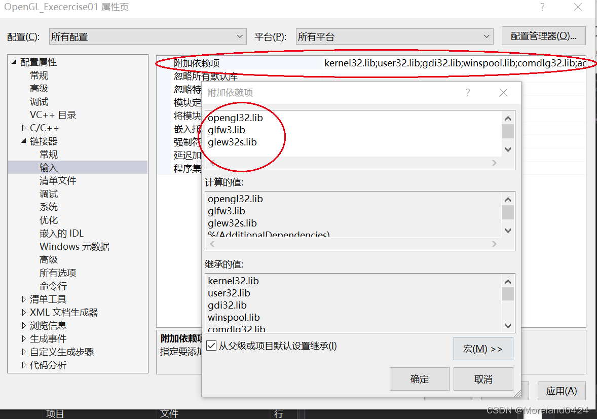Expand the 自定义生成步骤 node
Screen dimensions: 597x419
24,352
